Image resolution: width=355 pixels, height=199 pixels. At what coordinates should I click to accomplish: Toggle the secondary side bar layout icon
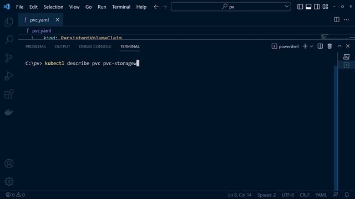point(317,7)
